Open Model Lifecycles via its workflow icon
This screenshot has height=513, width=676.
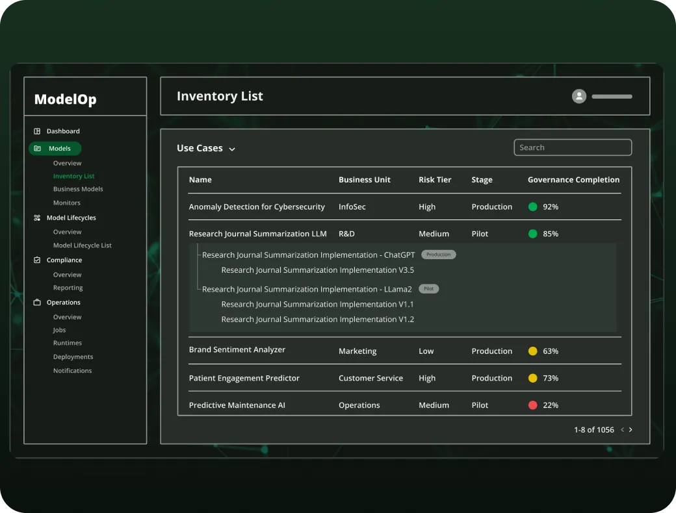click(37, 218)
